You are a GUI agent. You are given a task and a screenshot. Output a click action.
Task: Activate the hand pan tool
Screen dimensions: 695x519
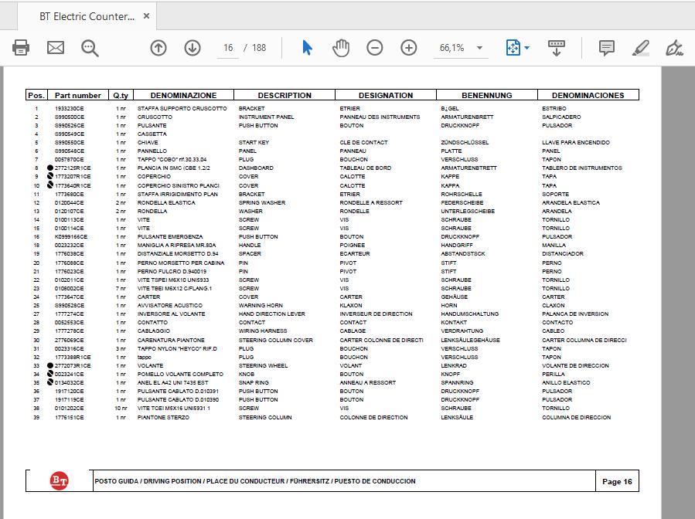click(341, 47)
